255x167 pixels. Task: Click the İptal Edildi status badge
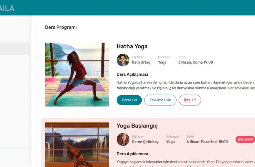245,140
